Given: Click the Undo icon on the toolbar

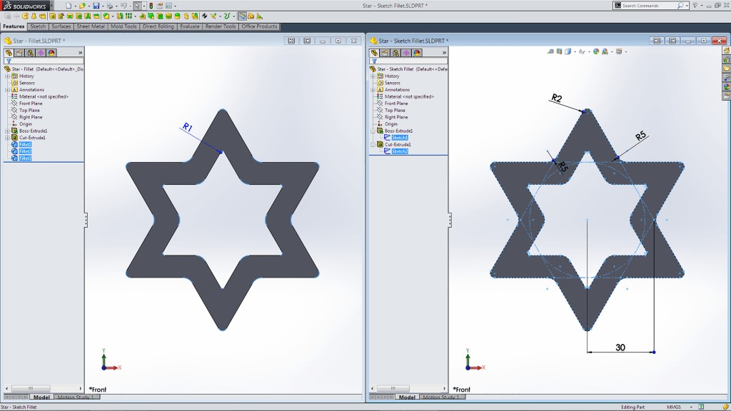Looking at the screenshot, I should (123, 6).
